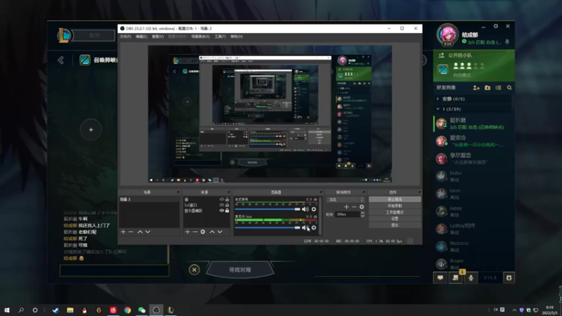The image size is (562, 316).
Task: Open 文件(F) menu in OBS
Action: pyautogui.click(x=126, y=37)
